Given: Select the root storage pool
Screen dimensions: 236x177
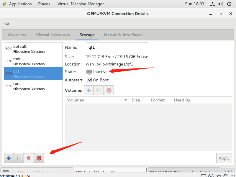Looking at the screenshot, I should (33, 86).
